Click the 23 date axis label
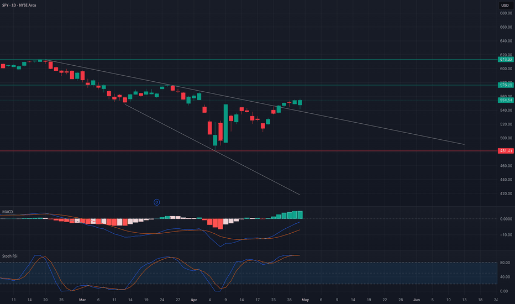The image size is (515, 304). coord(274,300)
